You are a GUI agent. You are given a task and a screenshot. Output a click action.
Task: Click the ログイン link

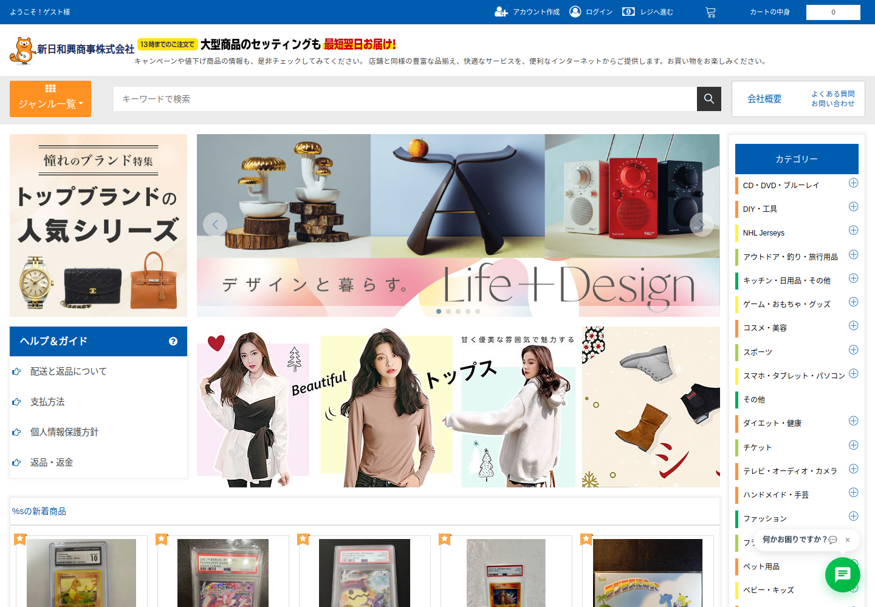pos(599,12)
